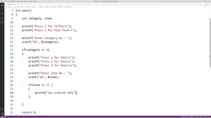Open the CRLF line ending status item

(201, 117)
